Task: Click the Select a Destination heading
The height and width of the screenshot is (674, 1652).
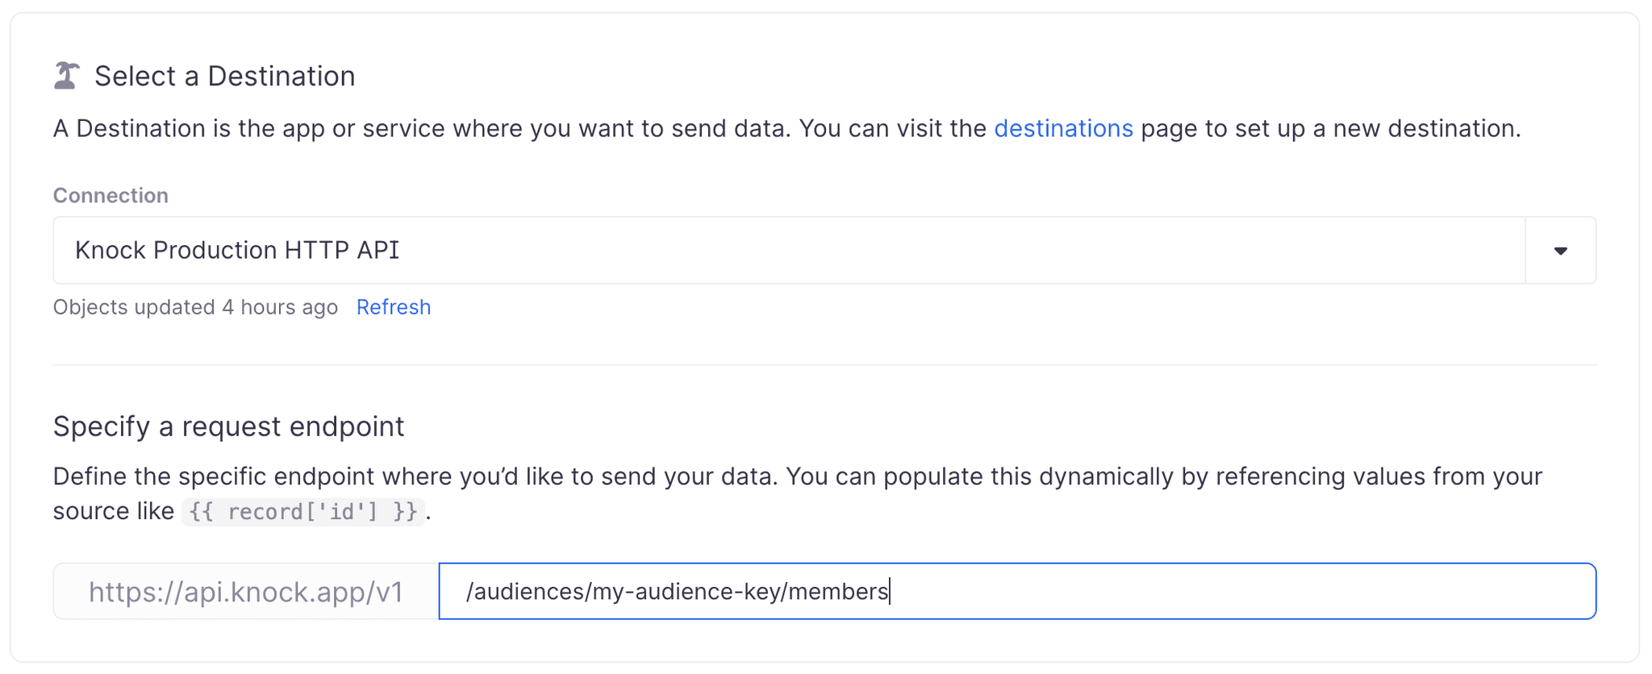Action: coord(225,76)
